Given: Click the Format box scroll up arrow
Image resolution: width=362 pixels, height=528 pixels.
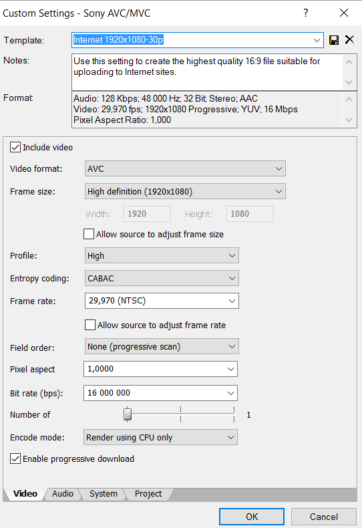Looking at the screenshot, I should tap(349, 99).
